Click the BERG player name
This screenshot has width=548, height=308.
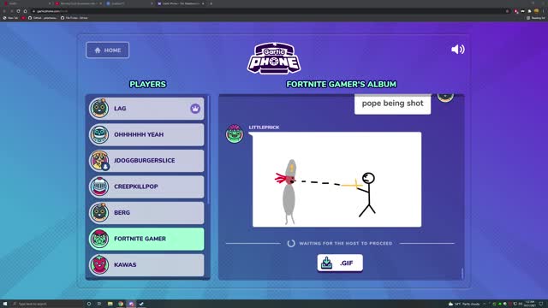pos(122,213)
